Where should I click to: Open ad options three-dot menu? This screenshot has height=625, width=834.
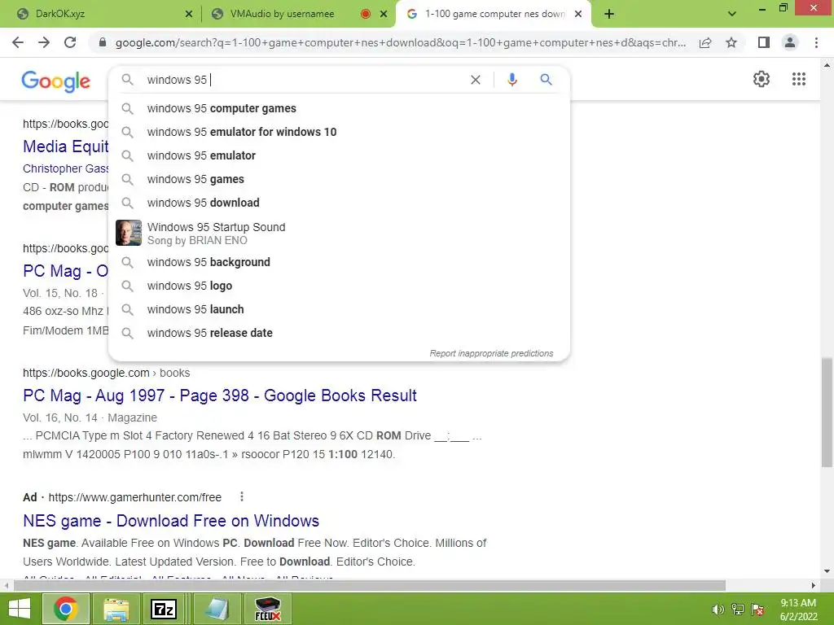[x=241, y=496]
